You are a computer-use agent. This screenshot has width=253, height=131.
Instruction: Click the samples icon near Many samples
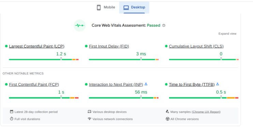(167, 111)
